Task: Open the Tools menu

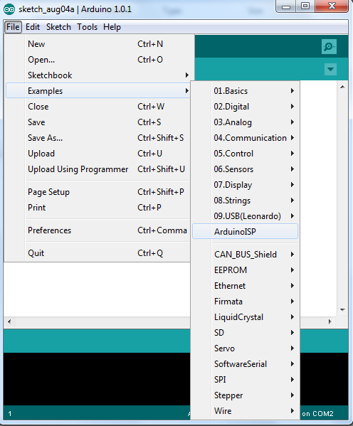Action: [x=87, y=27]
